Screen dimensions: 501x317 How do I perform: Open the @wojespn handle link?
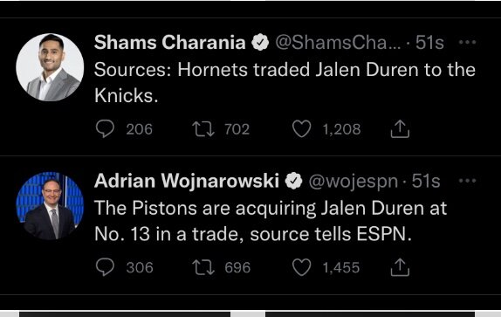(353, 182)
